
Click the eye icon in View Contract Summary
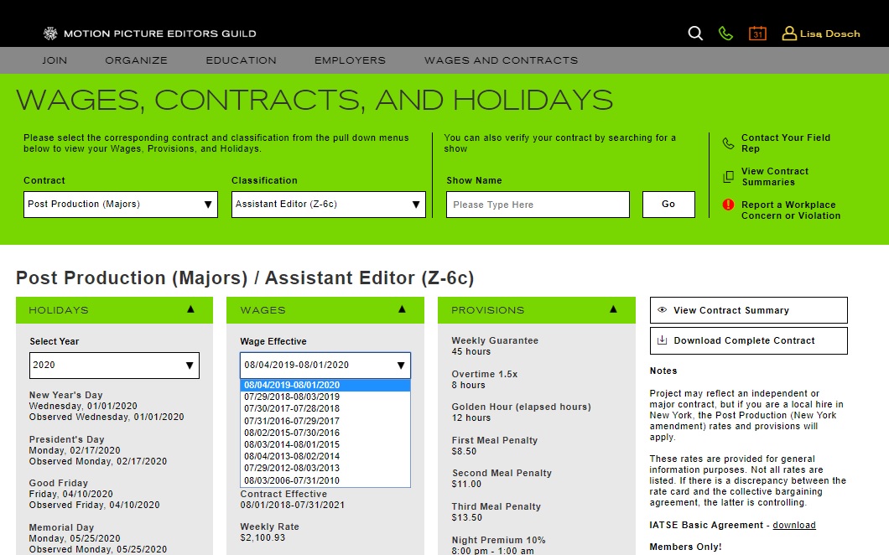(662, 310)
